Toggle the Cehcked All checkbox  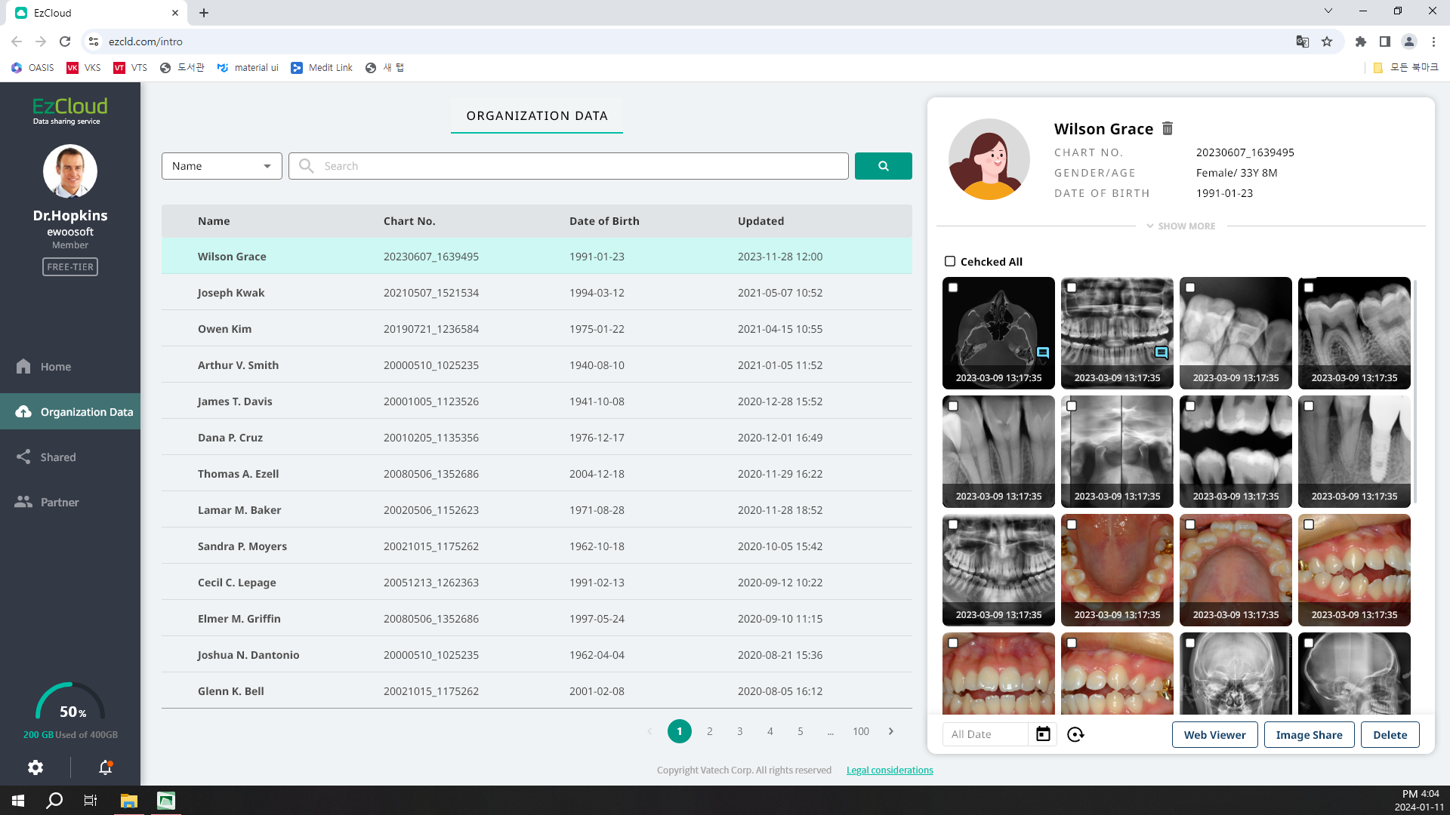click(950, 261)
